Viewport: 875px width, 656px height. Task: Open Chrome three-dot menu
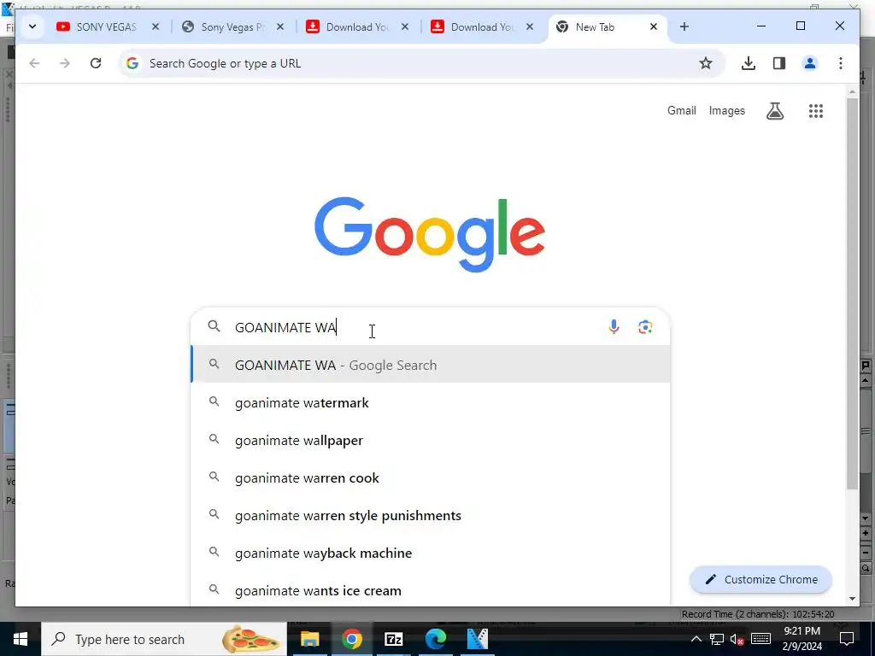841,63
